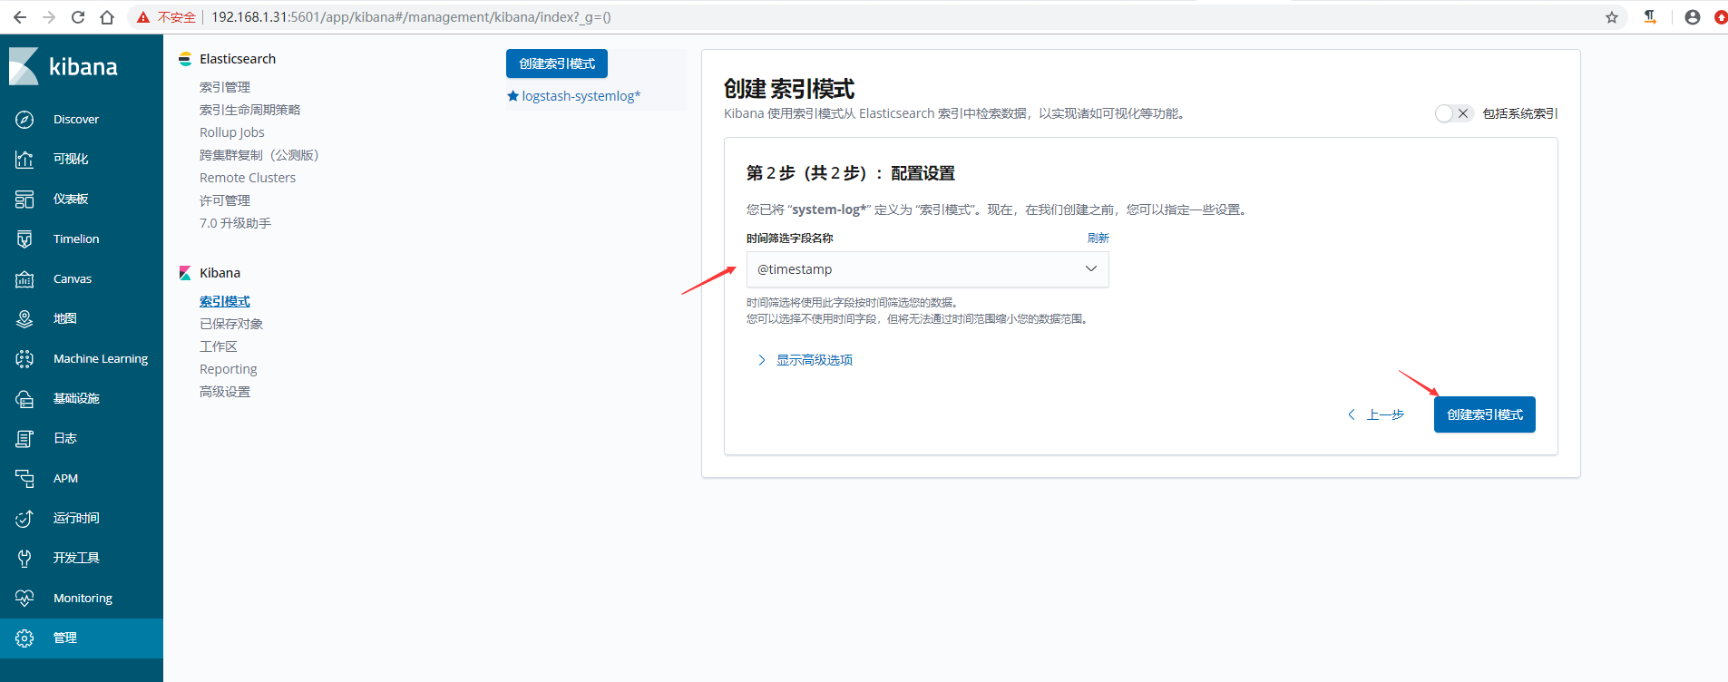
Task: Click the 刷新 refresh link
Action: tap(1098, 238)
